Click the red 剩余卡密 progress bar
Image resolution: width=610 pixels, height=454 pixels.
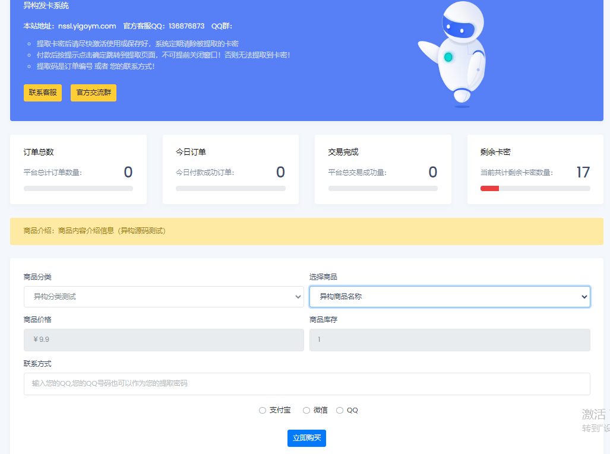(489, 188)
